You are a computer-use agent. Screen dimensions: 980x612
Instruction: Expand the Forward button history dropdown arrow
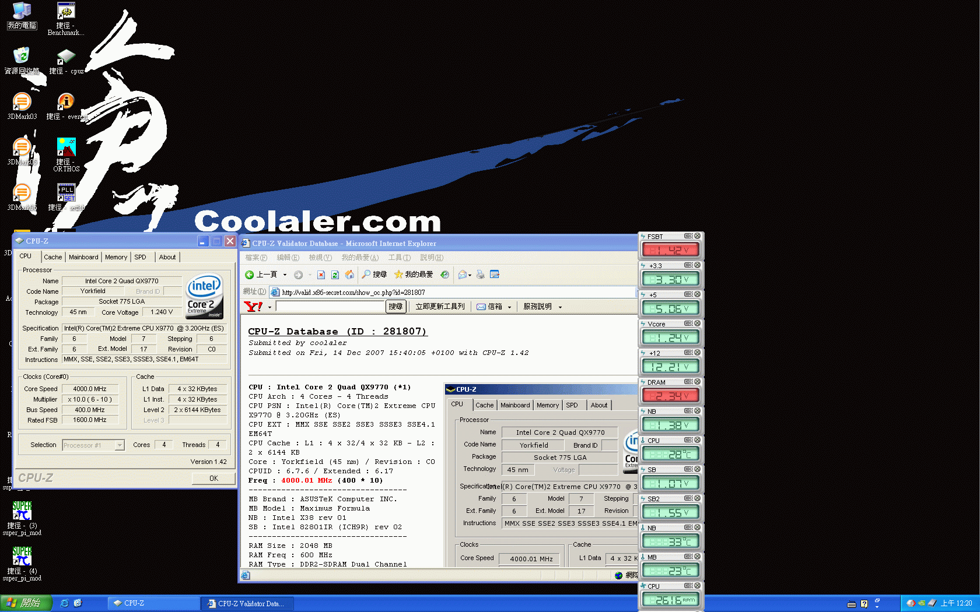click(x=309, y=275)
